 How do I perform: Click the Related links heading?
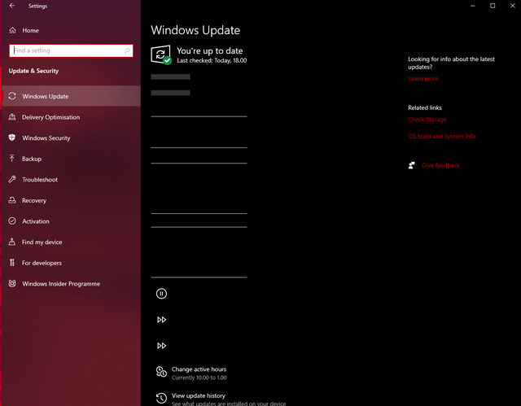coord(425,107)
